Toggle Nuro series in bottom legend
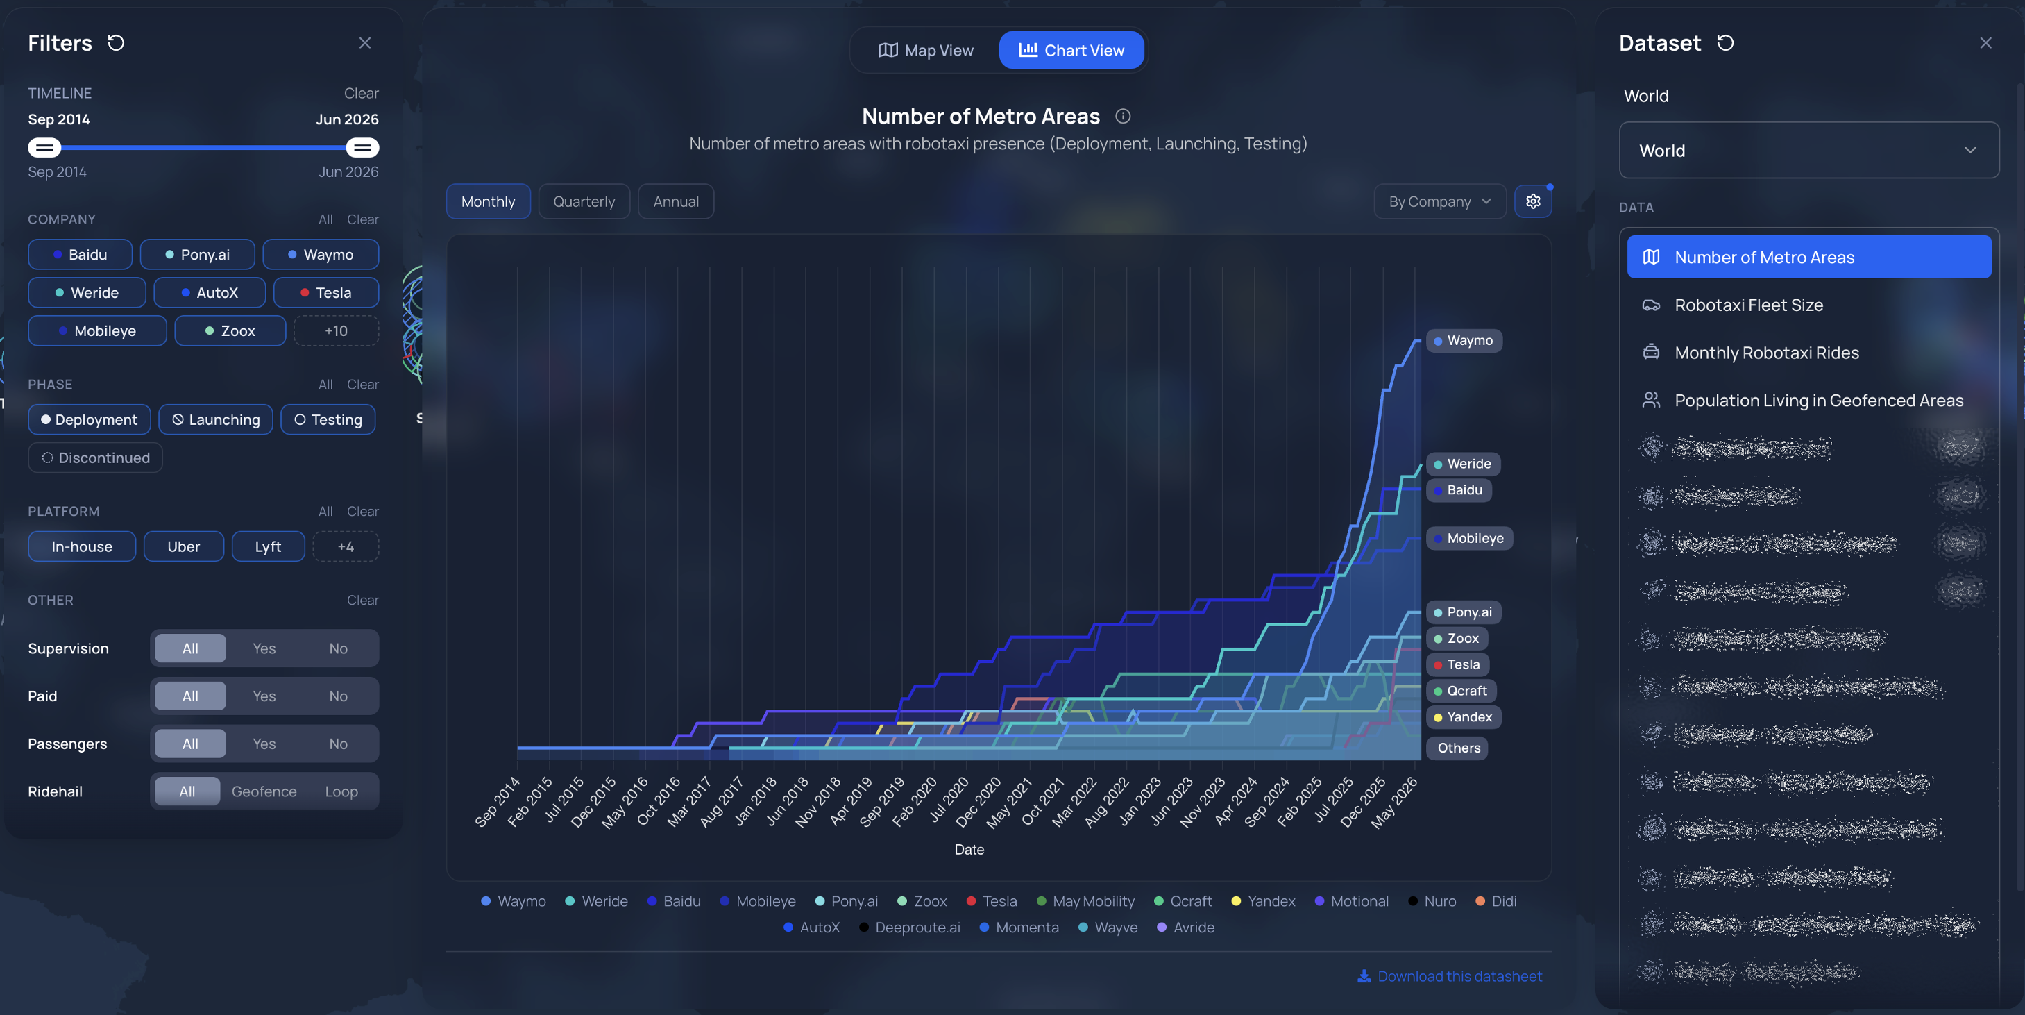Viewport: 2025px width, 1015px height. pos(1432,901)
